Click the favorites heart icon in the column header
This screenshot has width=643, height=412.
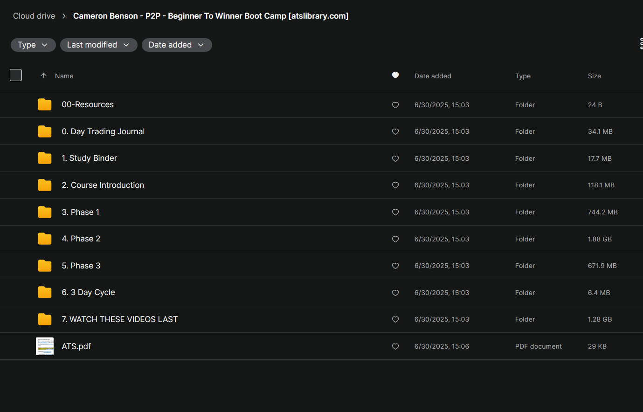tap(395, 76)
